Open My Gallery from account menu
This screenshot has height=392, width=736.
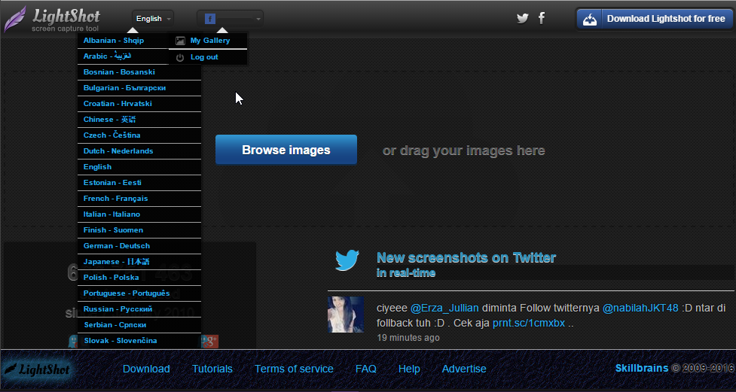208,41
